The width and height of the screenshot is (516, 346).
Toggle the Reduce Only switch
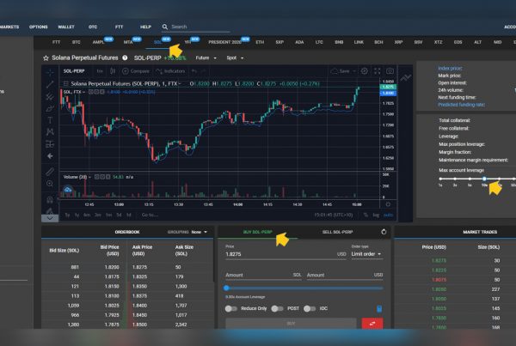(231, 308)
